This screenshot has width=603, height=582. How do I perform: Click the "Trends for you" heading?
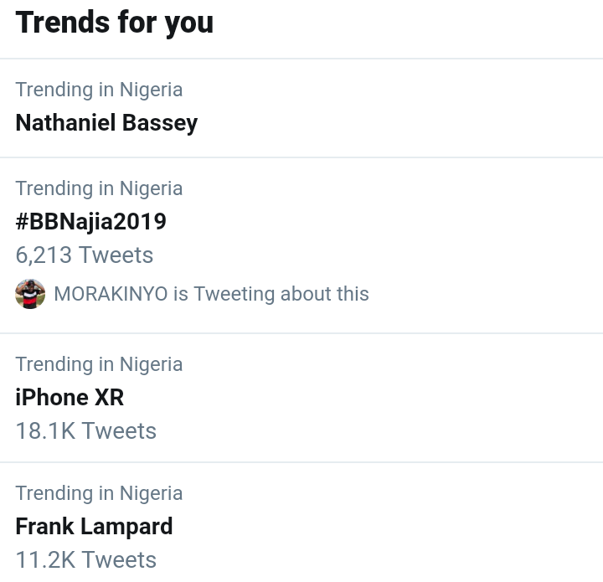pos(114,23)
